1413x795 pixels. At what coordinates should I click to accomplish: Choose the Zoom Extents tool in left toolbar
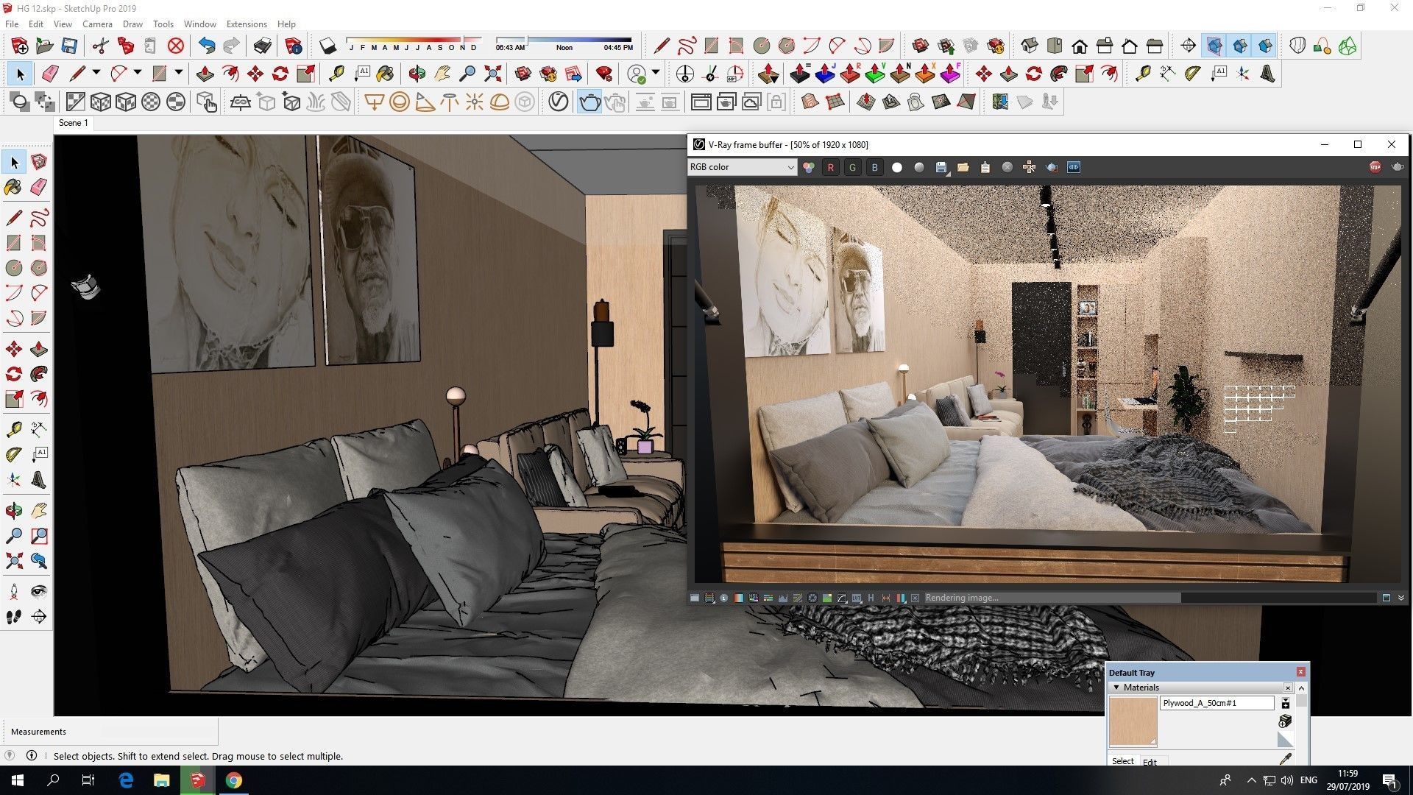coord(13,562)
